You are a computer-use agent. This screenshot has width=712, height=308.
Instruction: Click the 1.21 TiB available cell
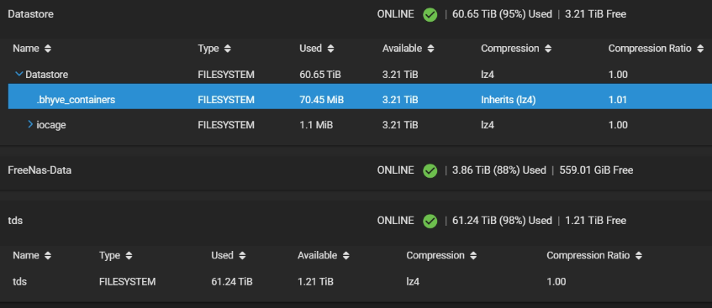coord(315,282)
